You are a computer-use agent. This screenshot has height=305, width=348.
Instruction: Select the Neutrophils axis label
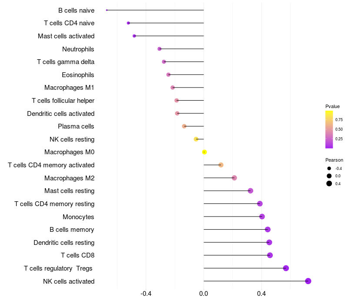tap(78, 49)
